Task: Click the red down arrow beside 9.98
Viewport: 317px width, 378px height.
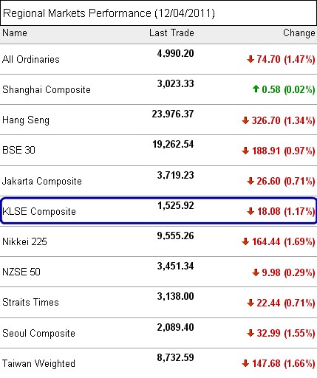Action: point(256,272)
